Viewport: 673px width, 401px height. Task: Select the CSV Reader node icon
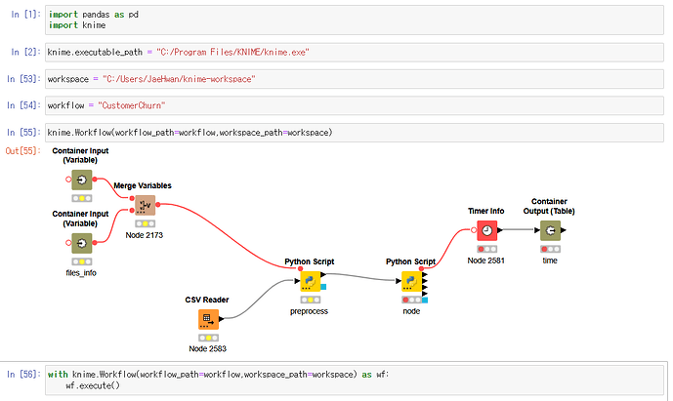pos(208,320)
